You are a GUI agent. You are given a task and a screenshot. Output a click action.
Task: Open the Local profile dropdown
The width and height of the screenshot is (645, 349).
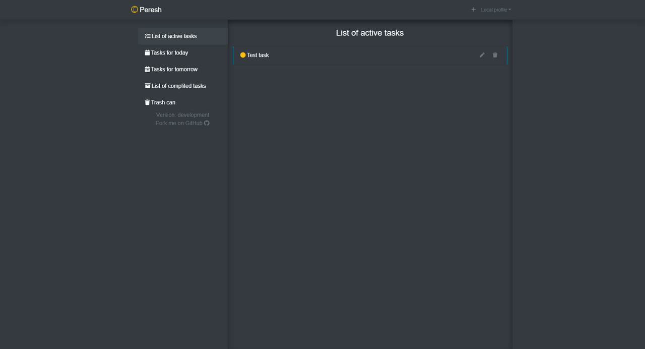494,10
